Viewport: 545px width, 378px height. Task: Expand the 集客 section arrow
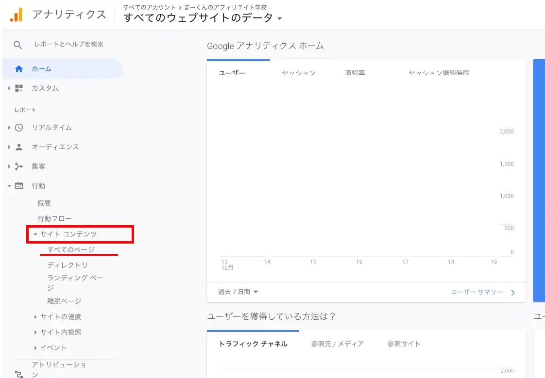click(9, 166)
